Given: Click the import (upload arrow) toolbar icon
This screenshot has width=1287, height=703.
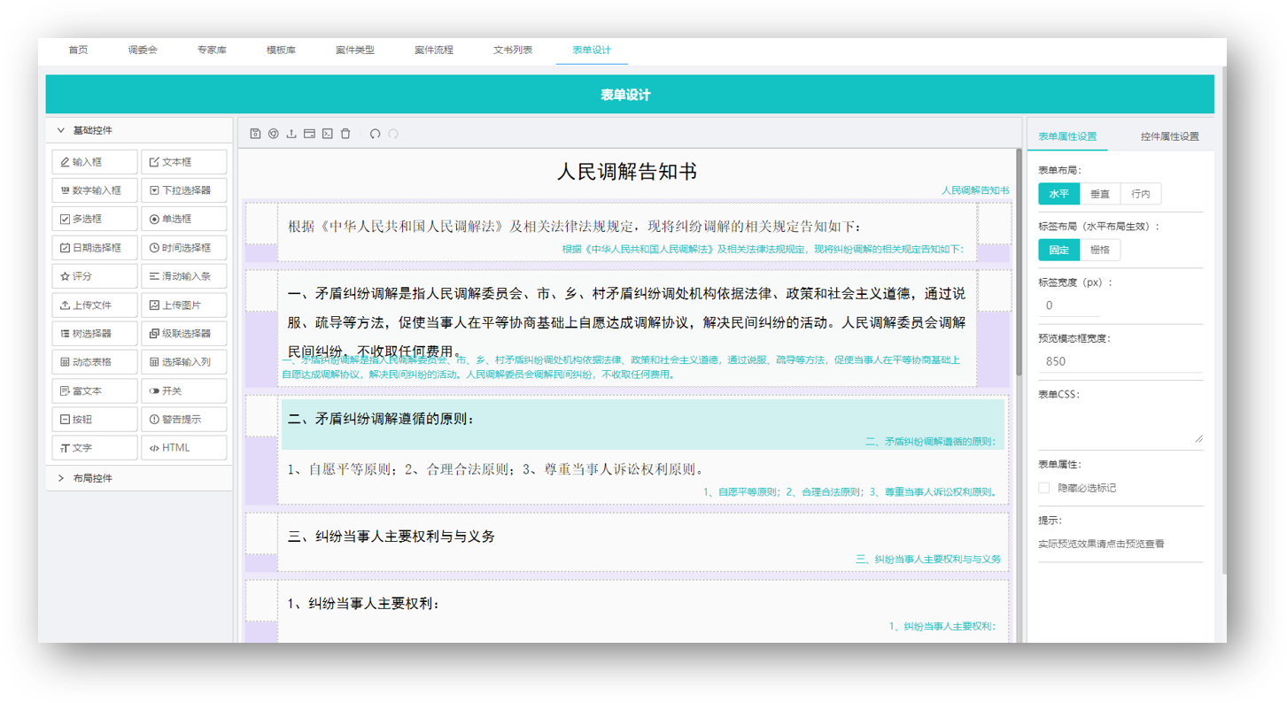Looking at the screenshot, I should pos(291,134).
